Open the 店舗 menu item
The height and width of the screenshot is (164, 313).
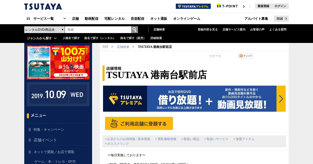75,19
